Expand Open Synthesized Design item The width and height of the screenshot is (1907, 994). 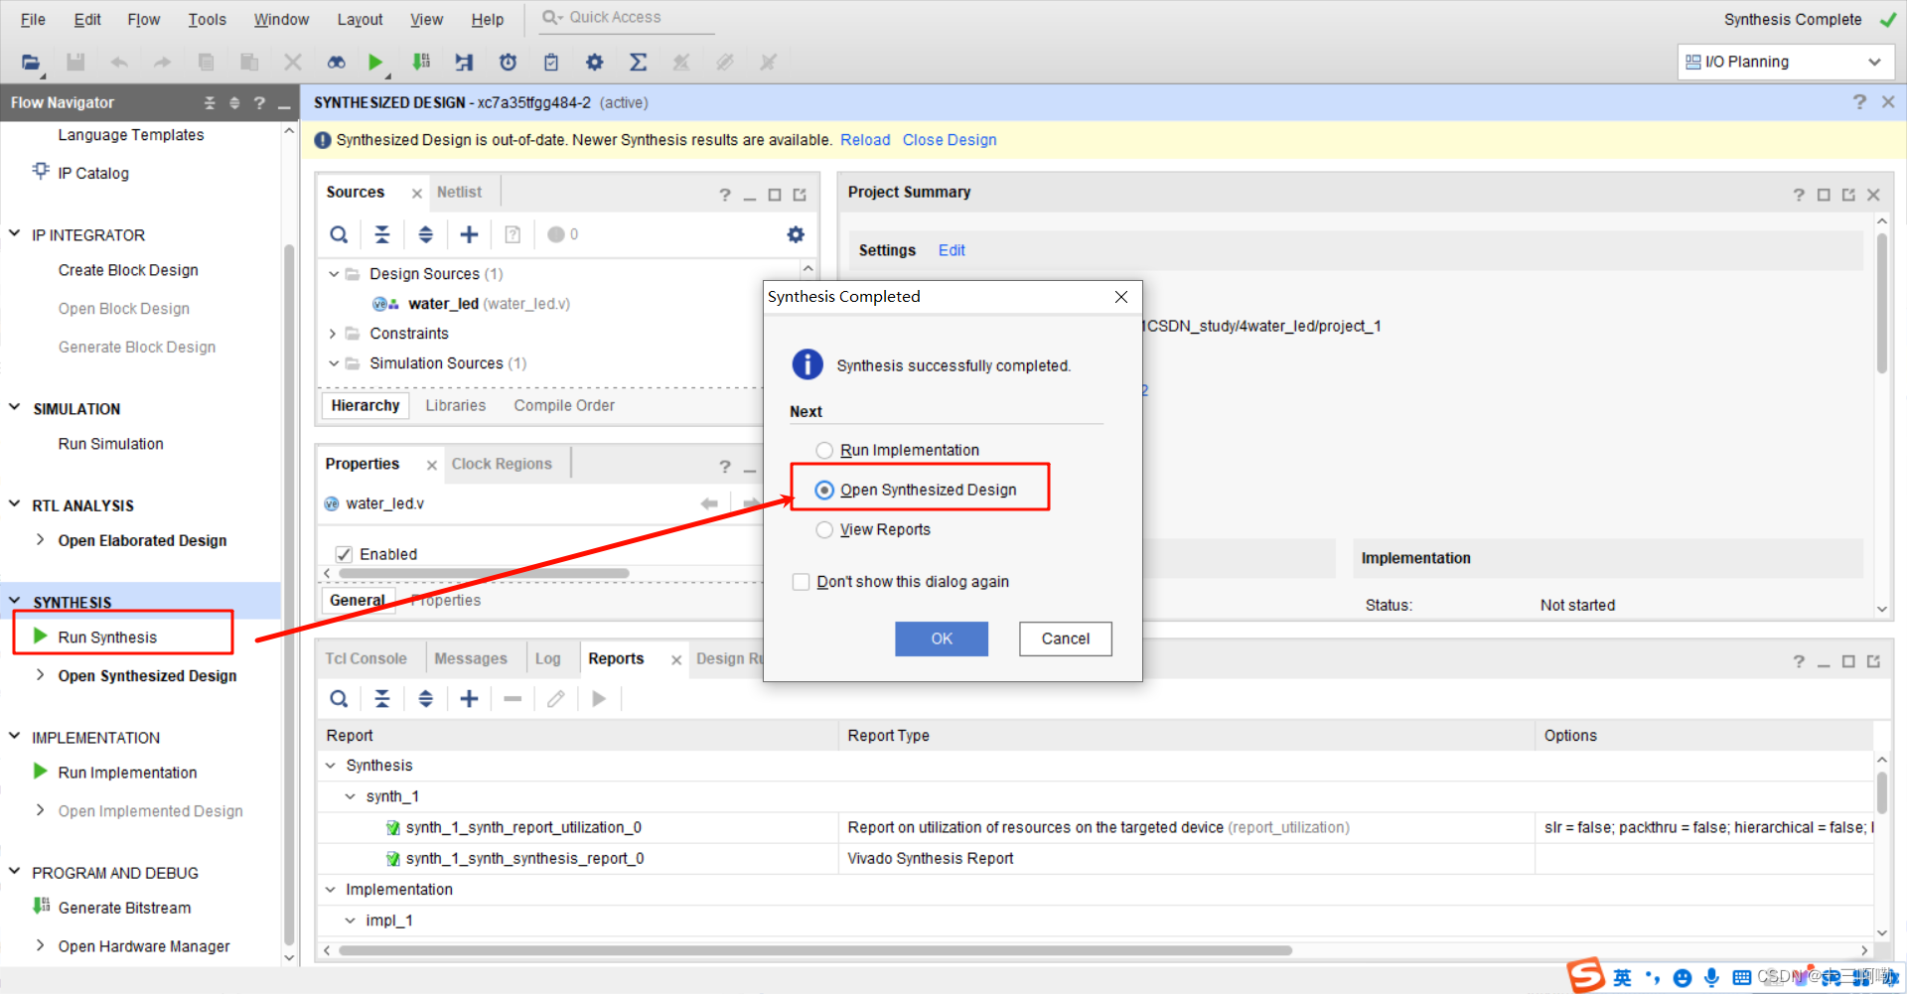tap(40, 675)
